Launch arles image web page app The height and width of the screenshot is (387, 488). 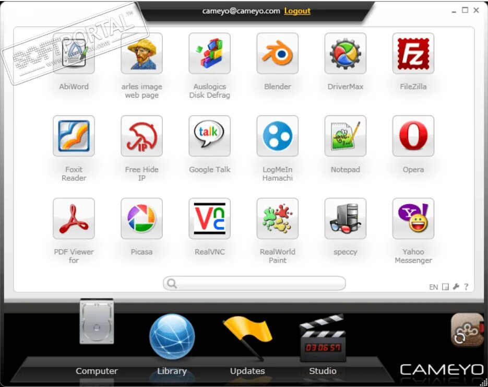click(x=141, y=53)
